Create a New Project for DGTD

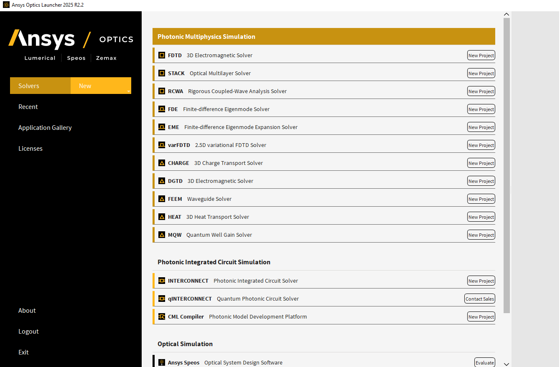481,181
